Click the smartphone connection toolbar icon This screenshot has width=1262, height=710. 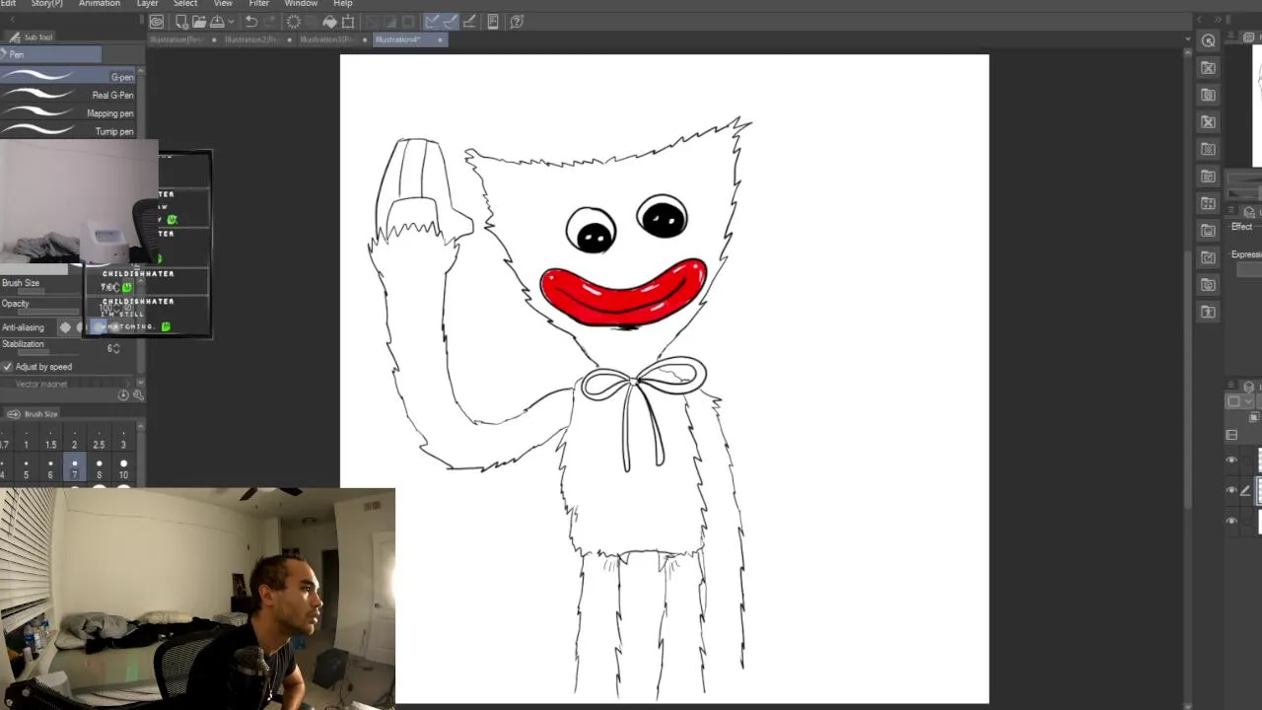(493, 22)
